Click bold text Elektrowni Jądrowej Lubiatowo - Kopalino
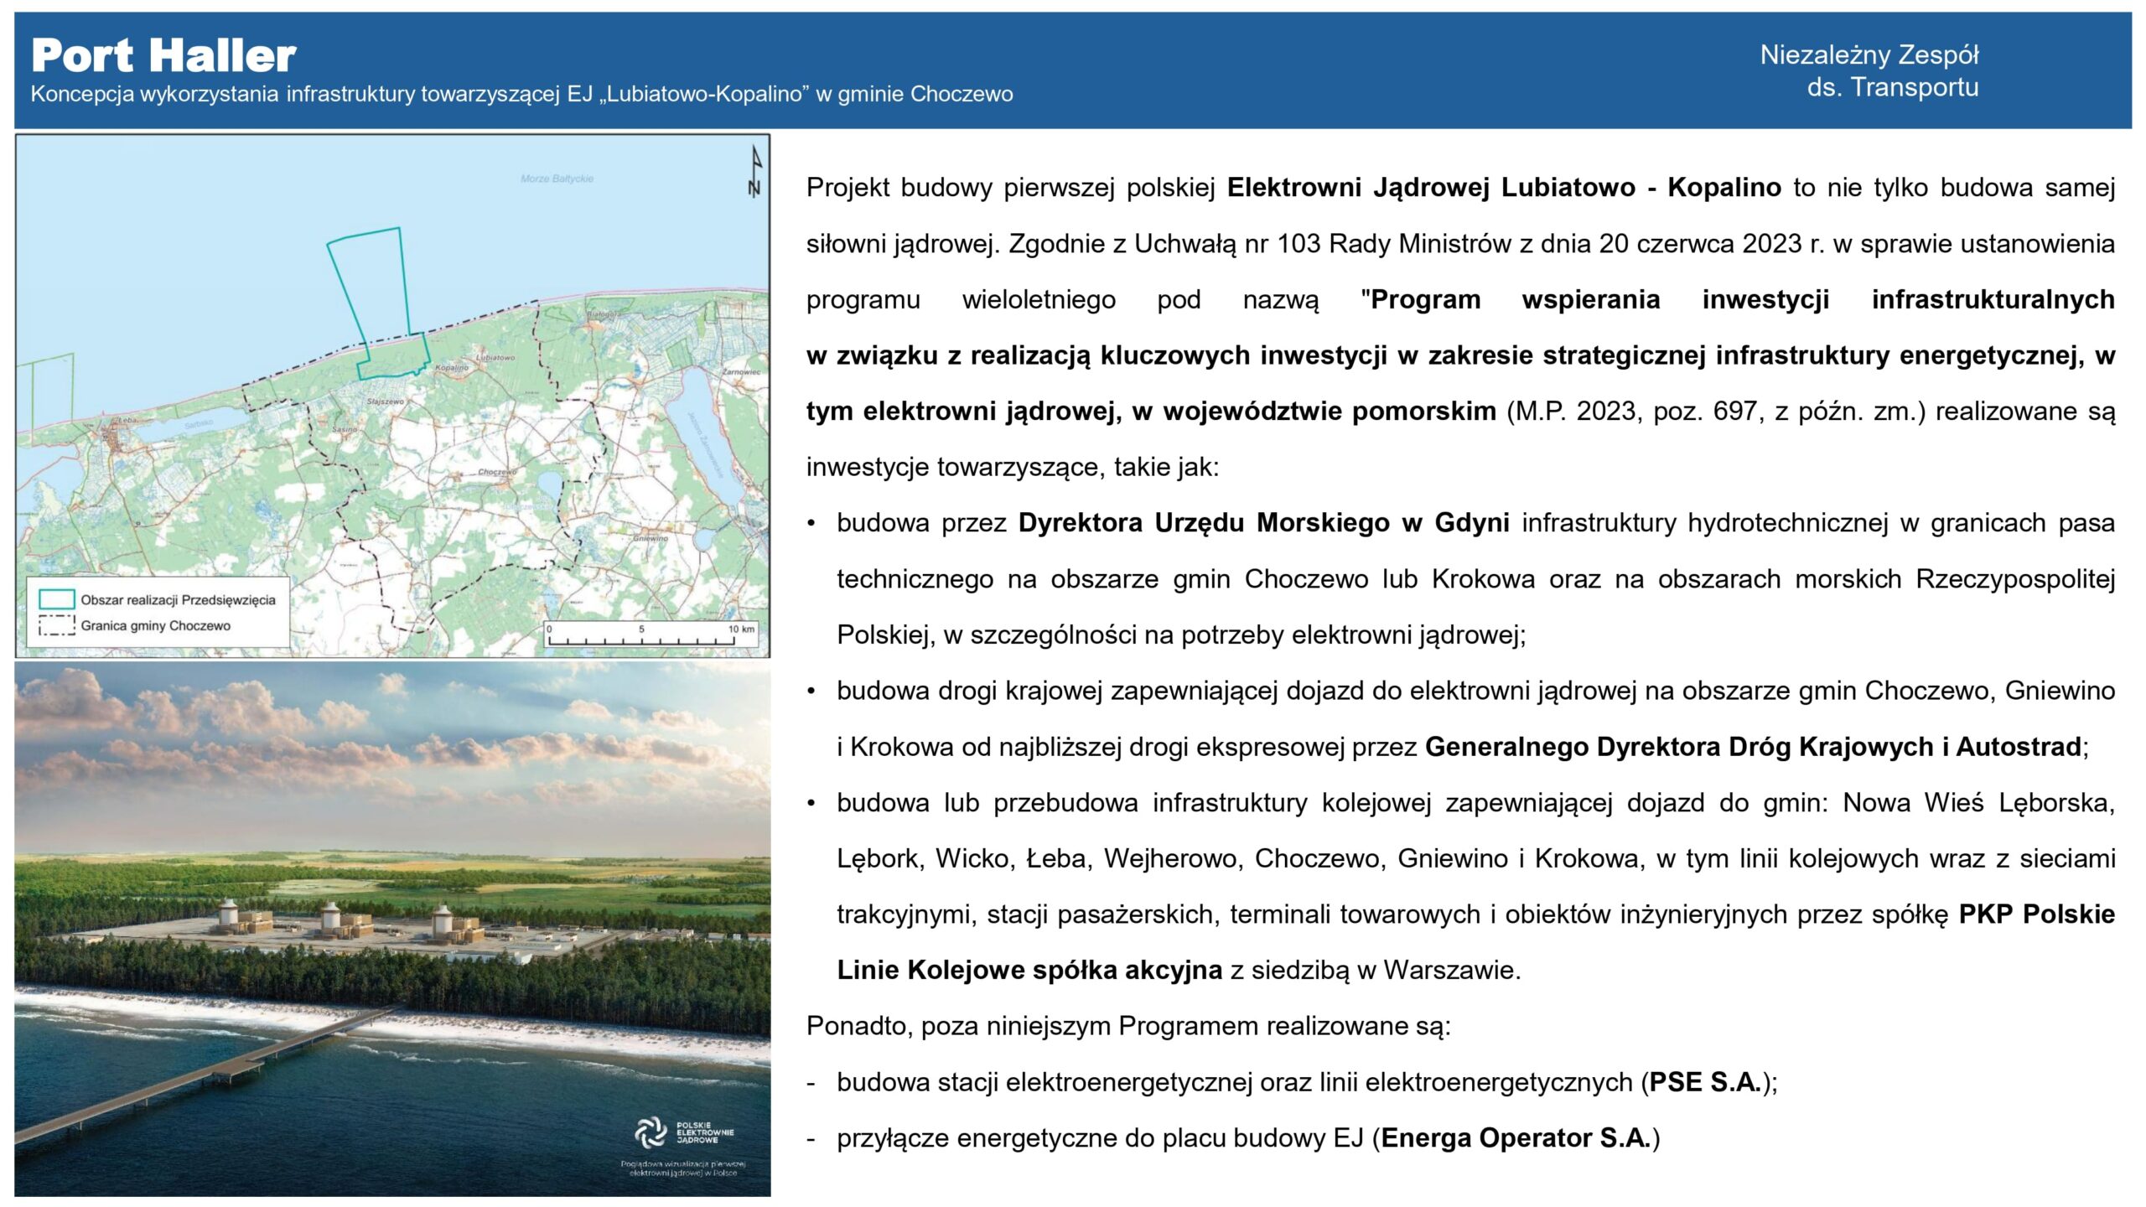 click(1504, 187)
